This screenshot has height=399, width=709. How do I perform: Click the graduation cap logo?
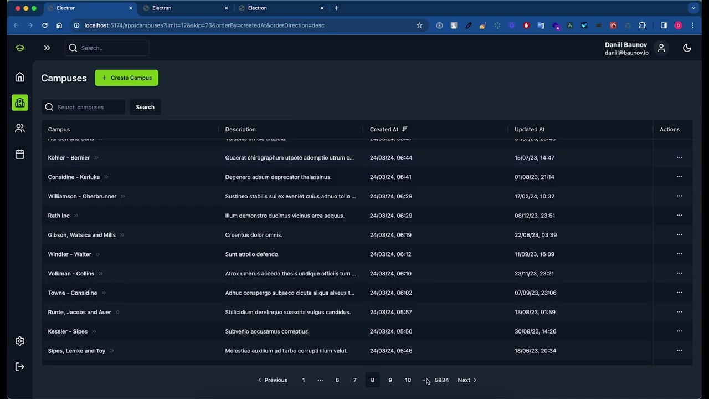(20, 48)
